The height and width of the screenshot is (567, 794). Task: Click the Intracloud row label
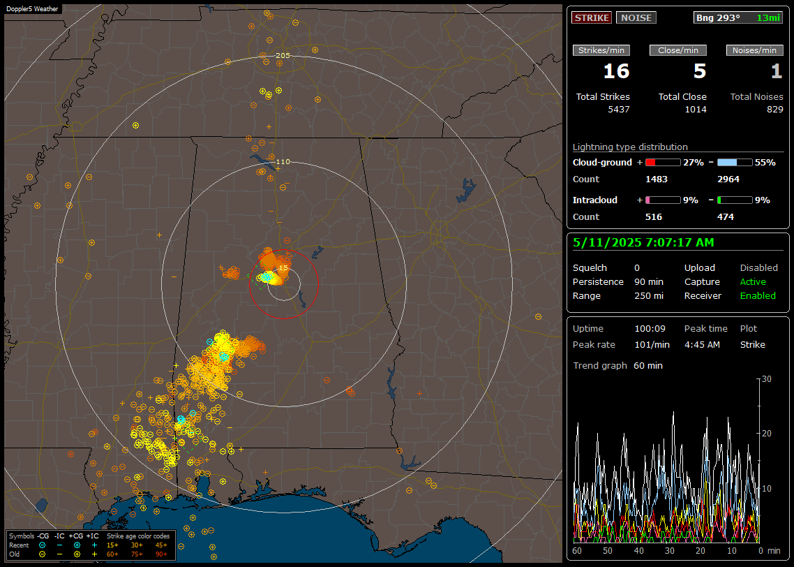(x=595, y=200)
